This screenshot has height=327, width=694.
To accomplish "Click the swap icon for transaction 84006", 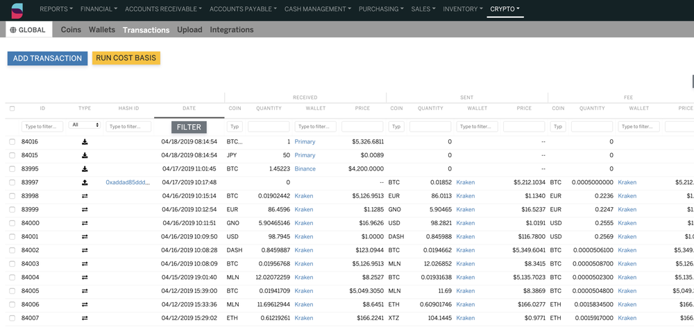I will point(85,305).
